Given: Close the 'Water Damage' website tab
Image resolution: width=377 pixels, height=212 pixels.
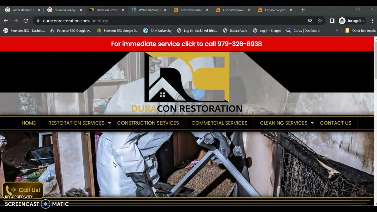Looking at the screenshot, I should [x=165, y=10].
